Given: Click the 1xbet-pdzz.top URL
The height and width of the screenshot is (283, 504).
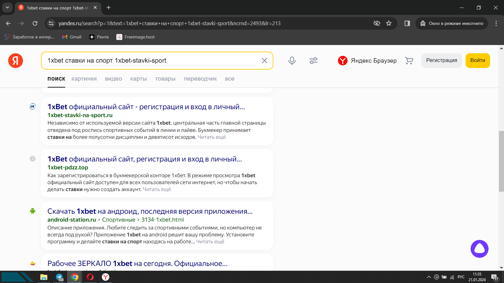Looking at the screenshot, I should [68, 167].
